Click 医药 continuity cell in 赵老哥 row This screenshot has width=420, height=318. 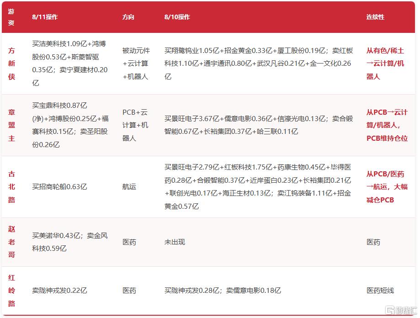[373, 242]
